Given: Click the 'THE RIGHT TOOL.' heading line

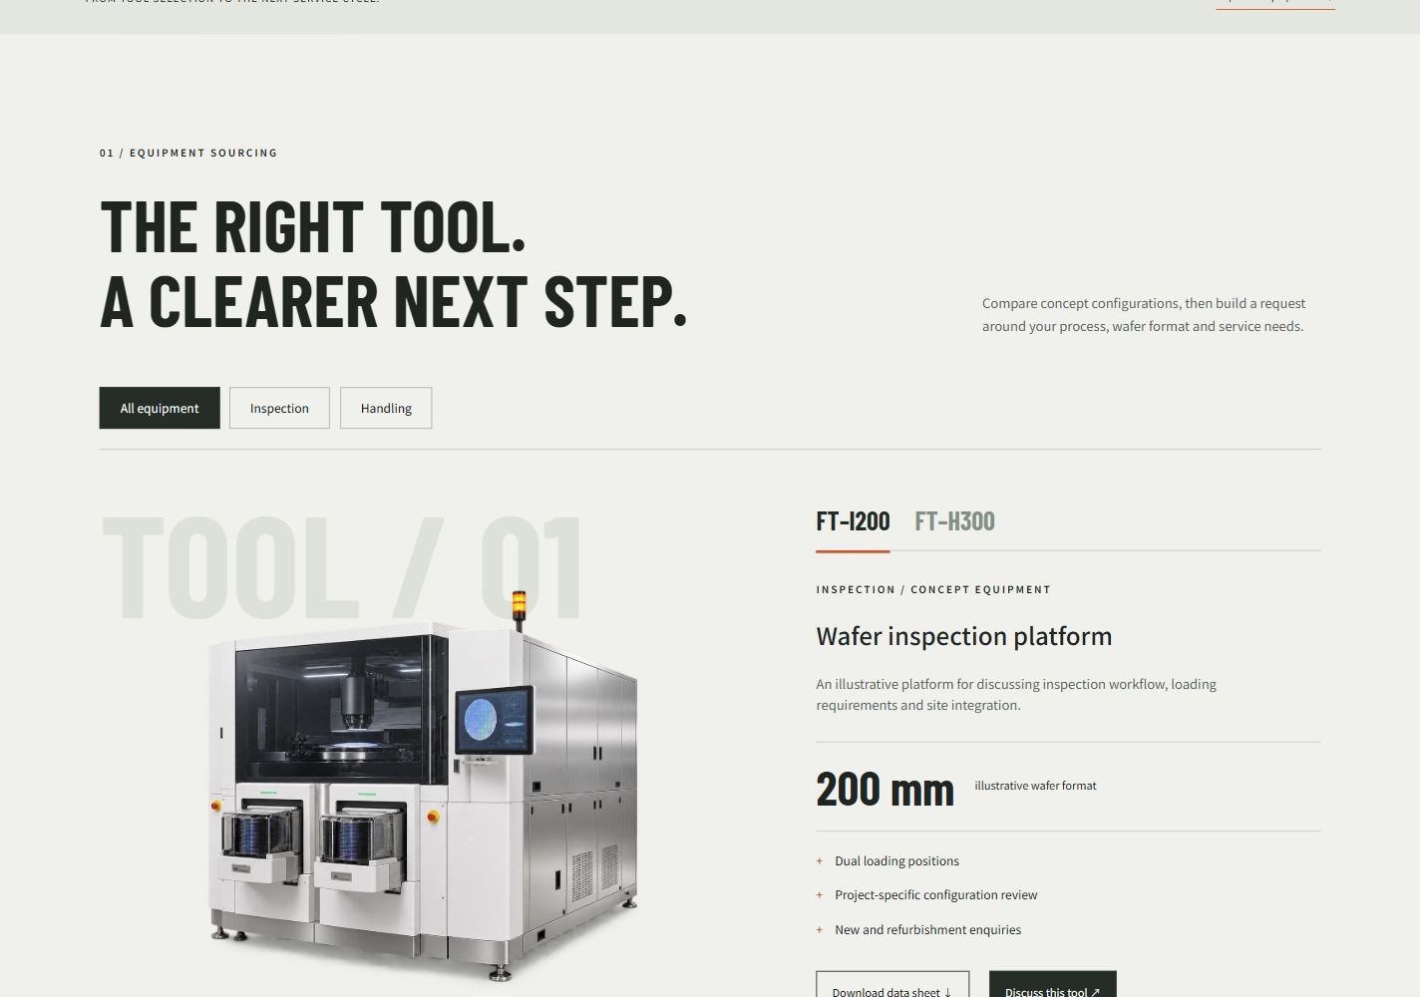Looking at the screenshot, I should pyautogui.click(x=312, y=227).
